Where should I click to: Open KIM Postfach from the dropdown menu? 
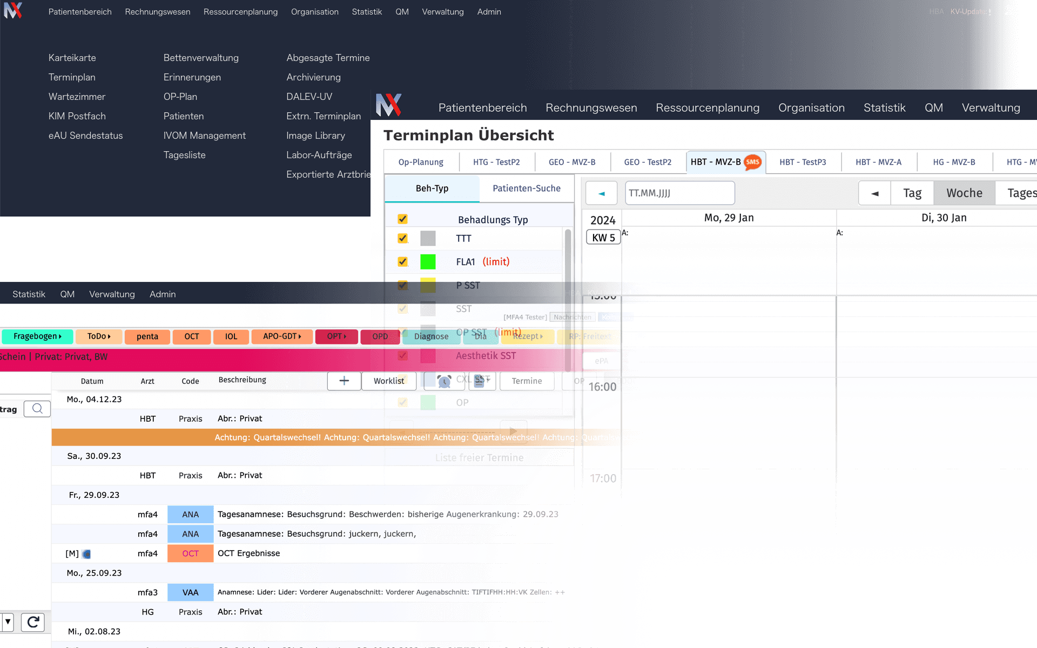click(x=77, y=116)
